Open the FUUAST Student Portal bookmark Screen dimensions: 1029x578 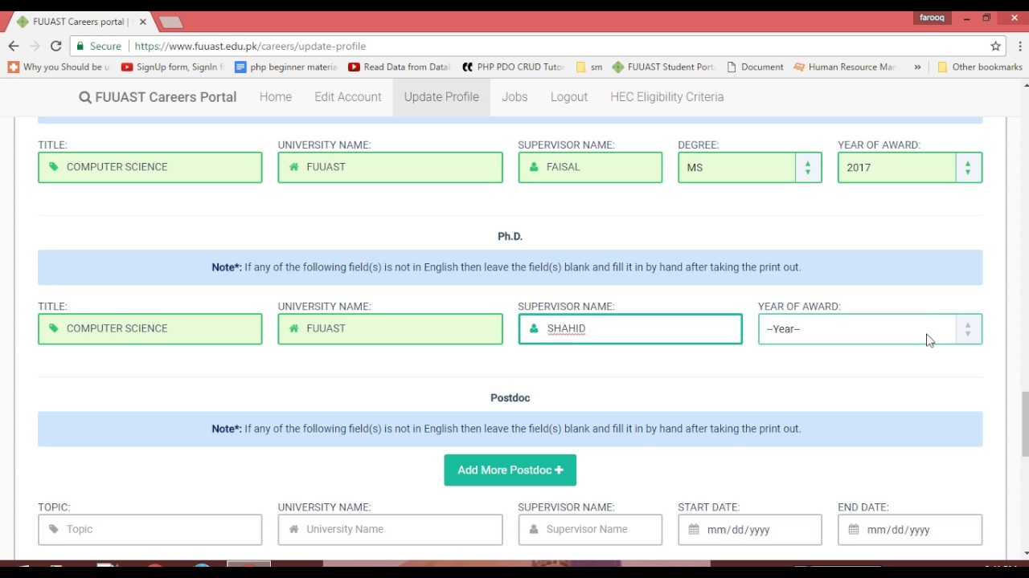pyautogui.click(x=663, y=67)
